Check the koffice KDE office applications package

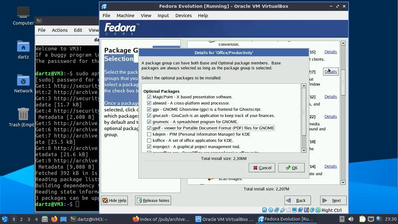149,140
